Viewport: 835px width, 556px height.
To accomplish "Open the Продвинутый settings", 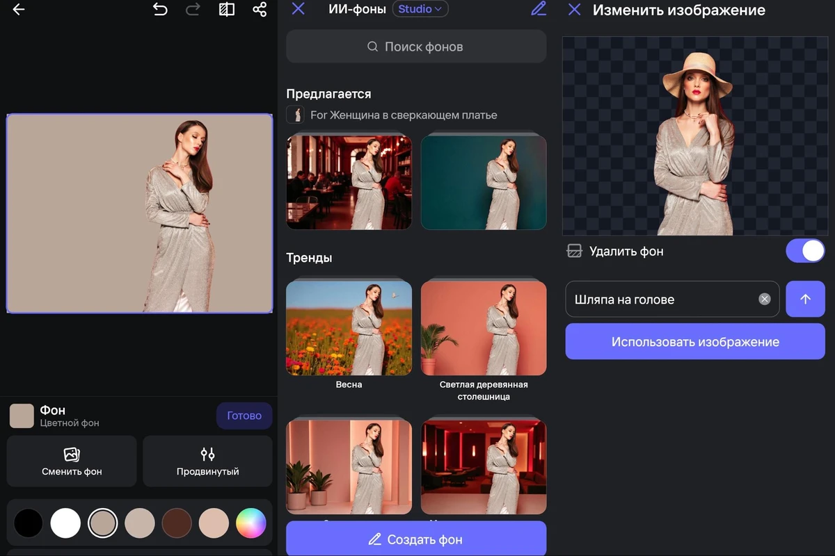I will (x=207, y=461).
